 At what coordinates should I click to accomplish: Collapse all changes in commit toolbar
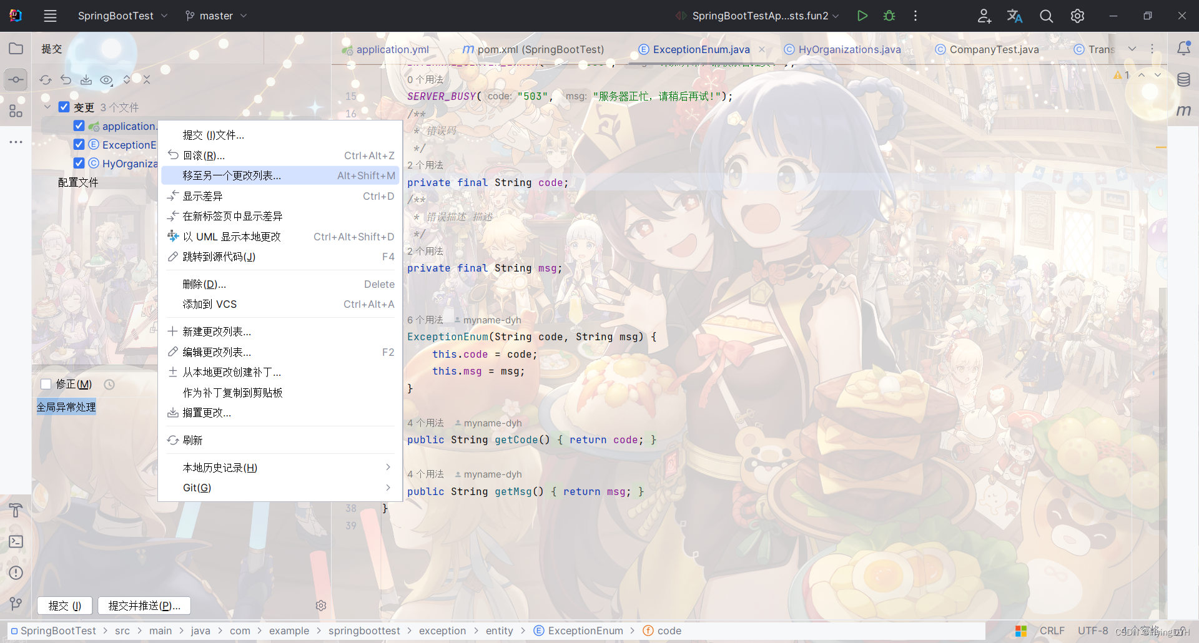pyautogui.click(x=147, y=80)
